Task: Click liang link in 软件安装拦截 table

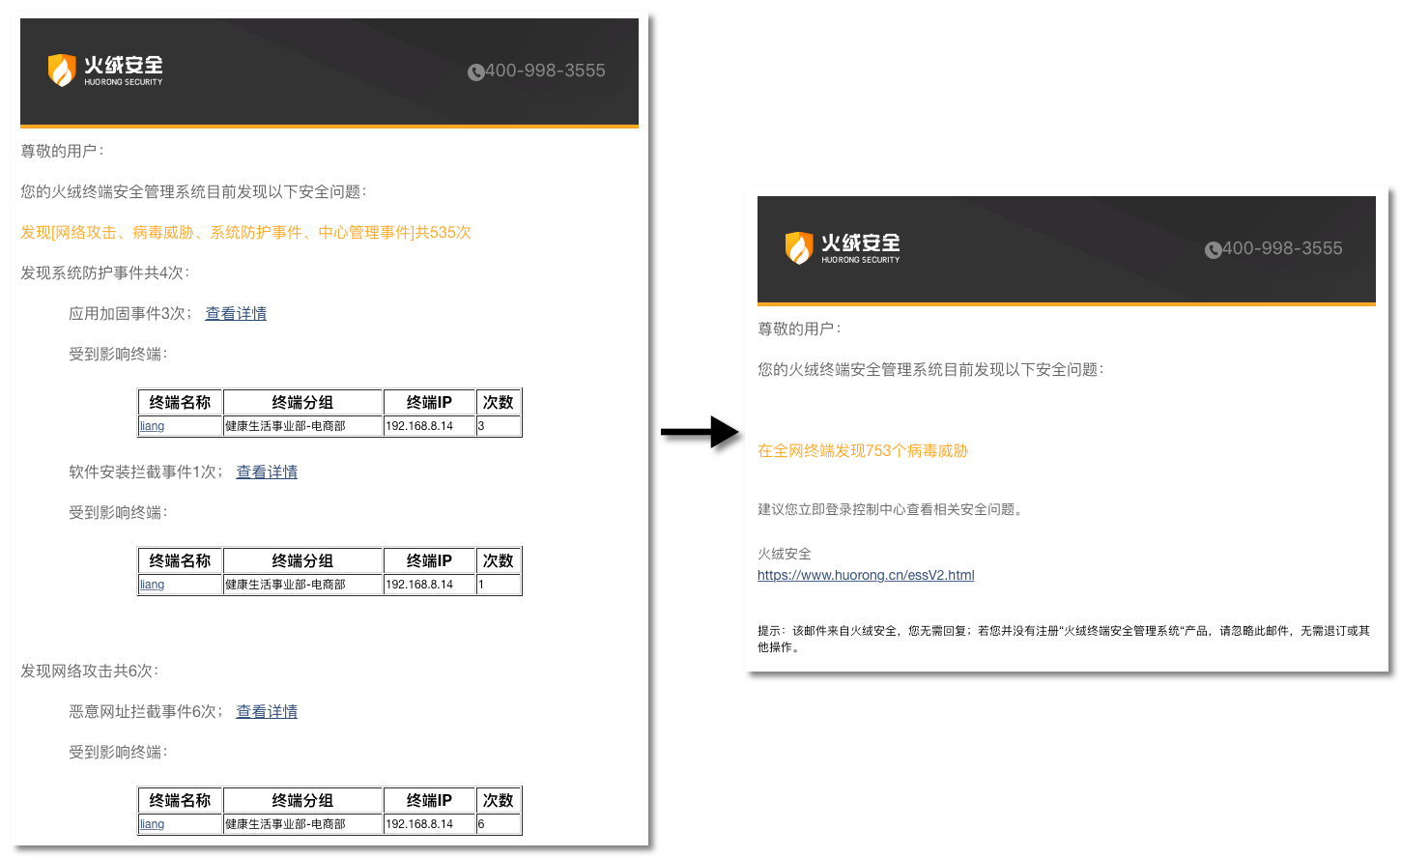Action: pos(152,585)
